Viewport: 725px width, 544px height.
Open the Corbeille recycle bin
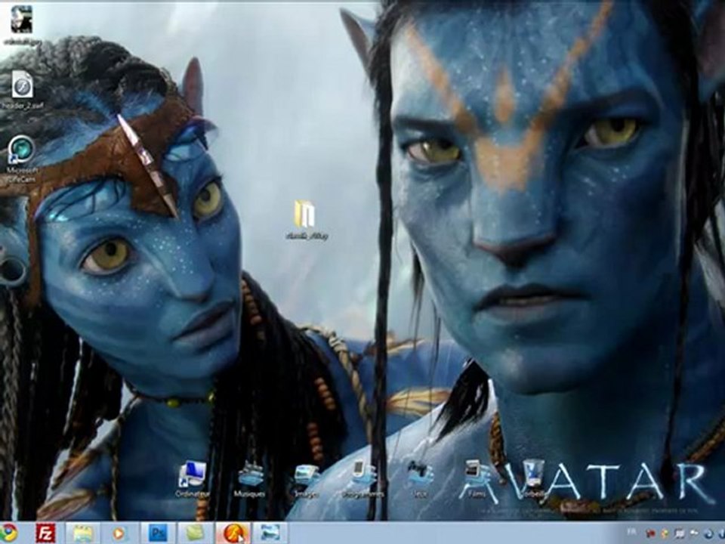[x=533, y=478]
